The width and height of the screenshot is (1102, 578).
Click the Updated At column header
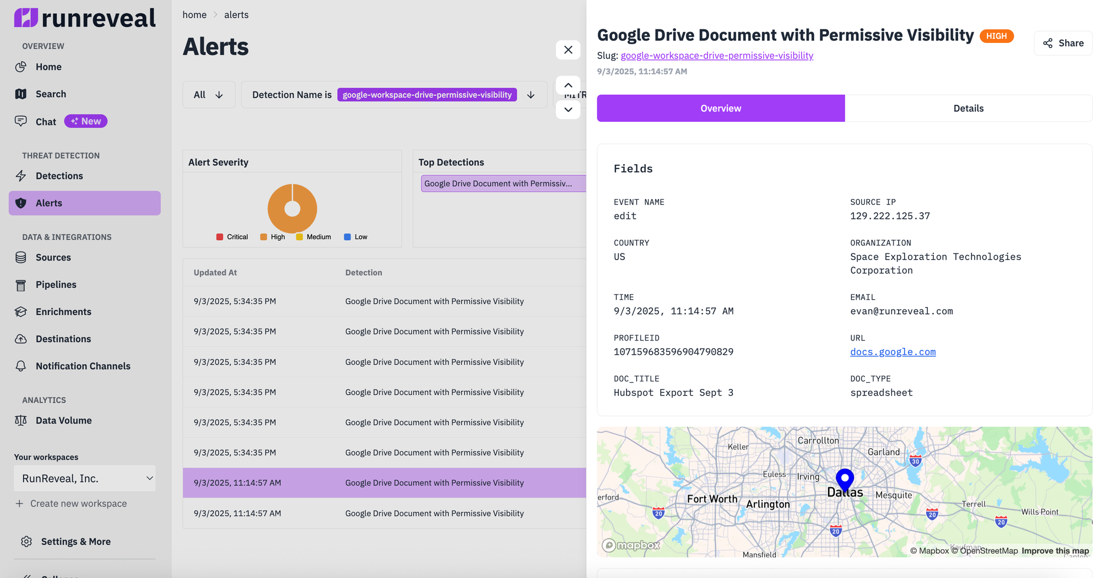tap(215, 273)
